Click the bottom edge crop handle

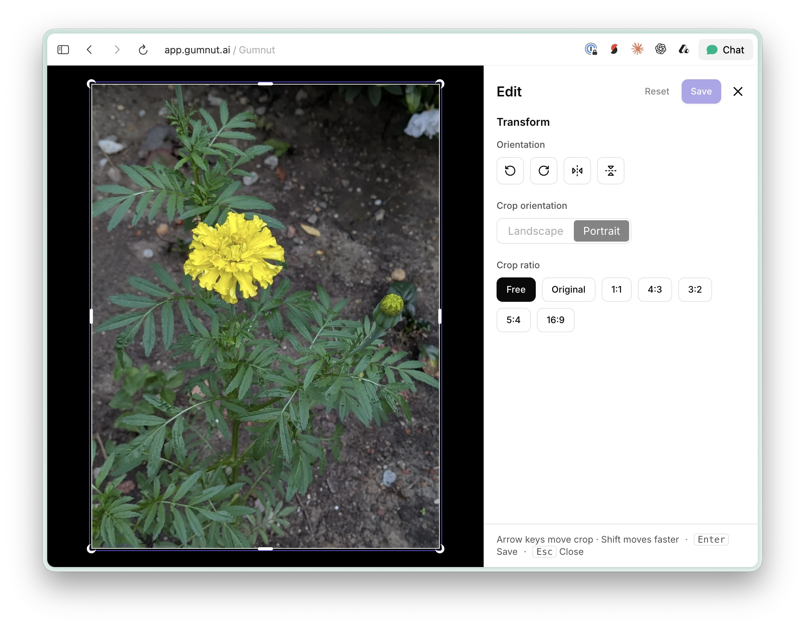265,549
